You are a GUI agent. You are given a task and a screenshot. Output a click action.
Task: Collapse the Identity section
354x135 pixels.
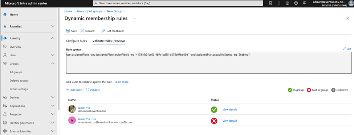point(53,38)
